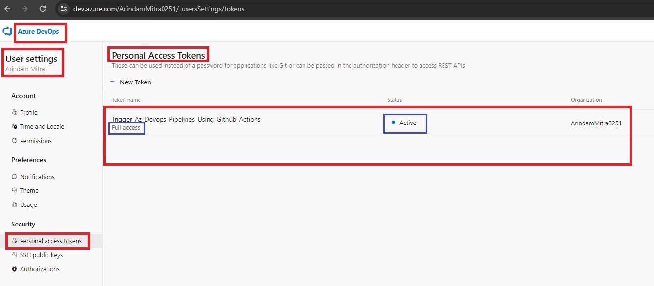Click the Time and Locale globe icon
The height and width of the screenshot is (286, 654).
point(15,126)
